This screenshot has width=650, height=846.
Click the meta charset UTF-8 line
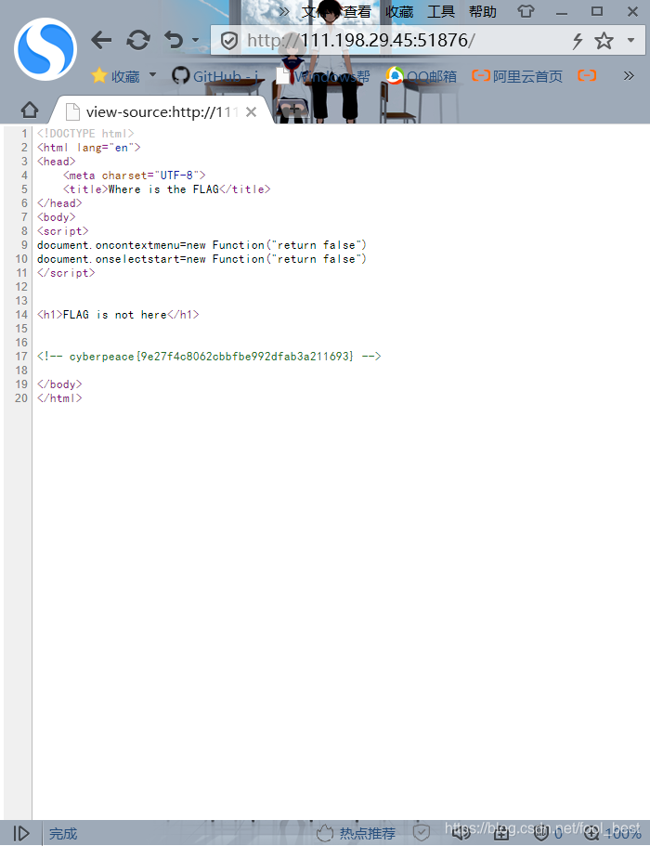(x=135, y=176)
